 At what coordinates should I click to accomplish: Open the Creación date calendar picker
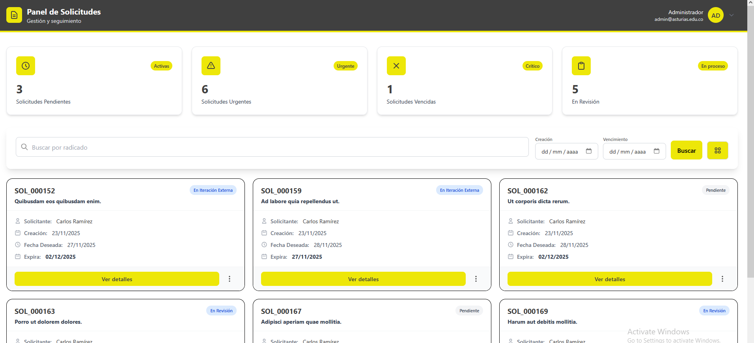[589, 151]
